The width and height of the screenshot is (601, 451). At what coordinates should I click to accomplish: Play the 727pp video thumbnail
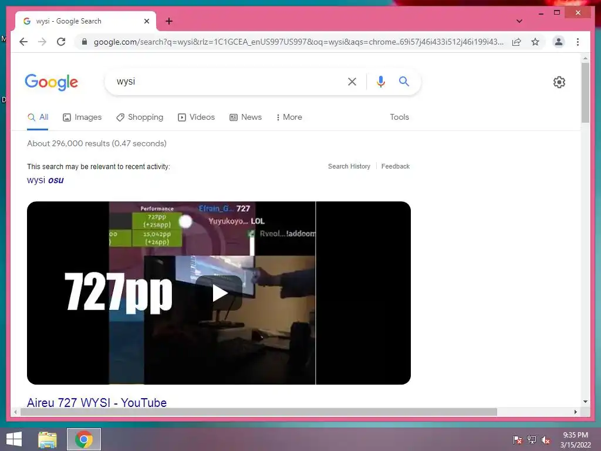coord(219,293)
